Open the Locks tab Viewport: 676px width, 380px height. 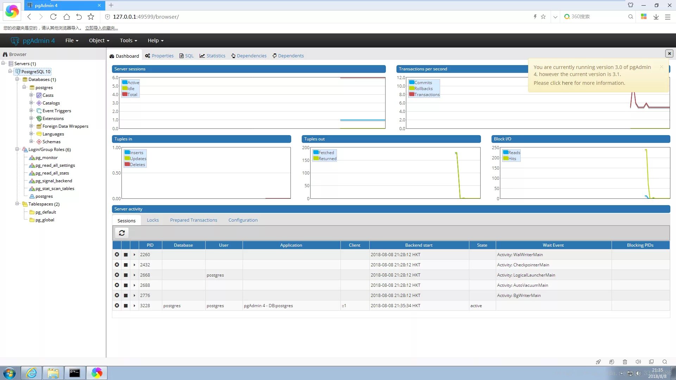click(x=152, y=220)
